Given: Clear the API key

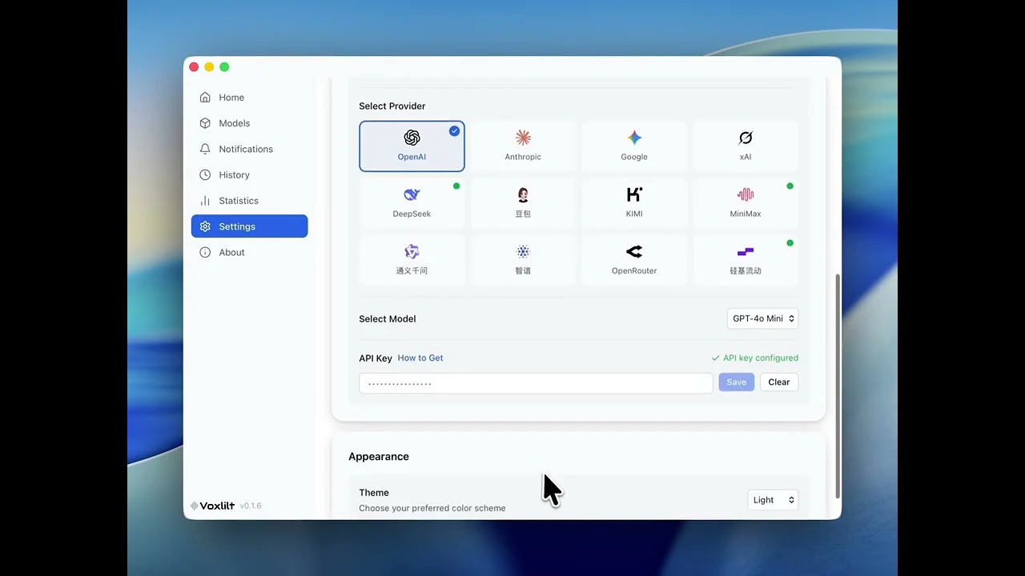Looking at the screenshot, I should pyautogui.click(x=779, y=382).
